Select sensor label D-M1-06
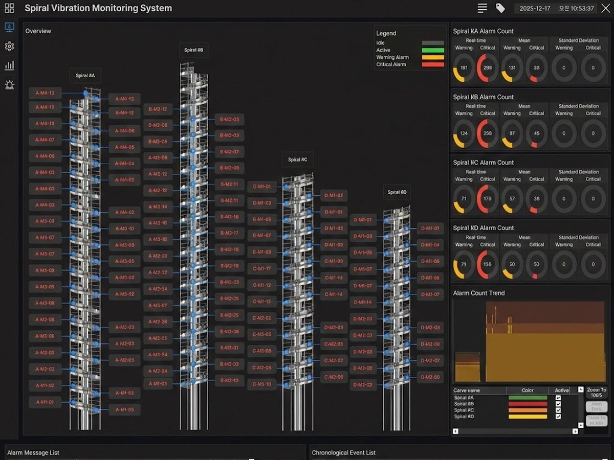 coord(430,278)
